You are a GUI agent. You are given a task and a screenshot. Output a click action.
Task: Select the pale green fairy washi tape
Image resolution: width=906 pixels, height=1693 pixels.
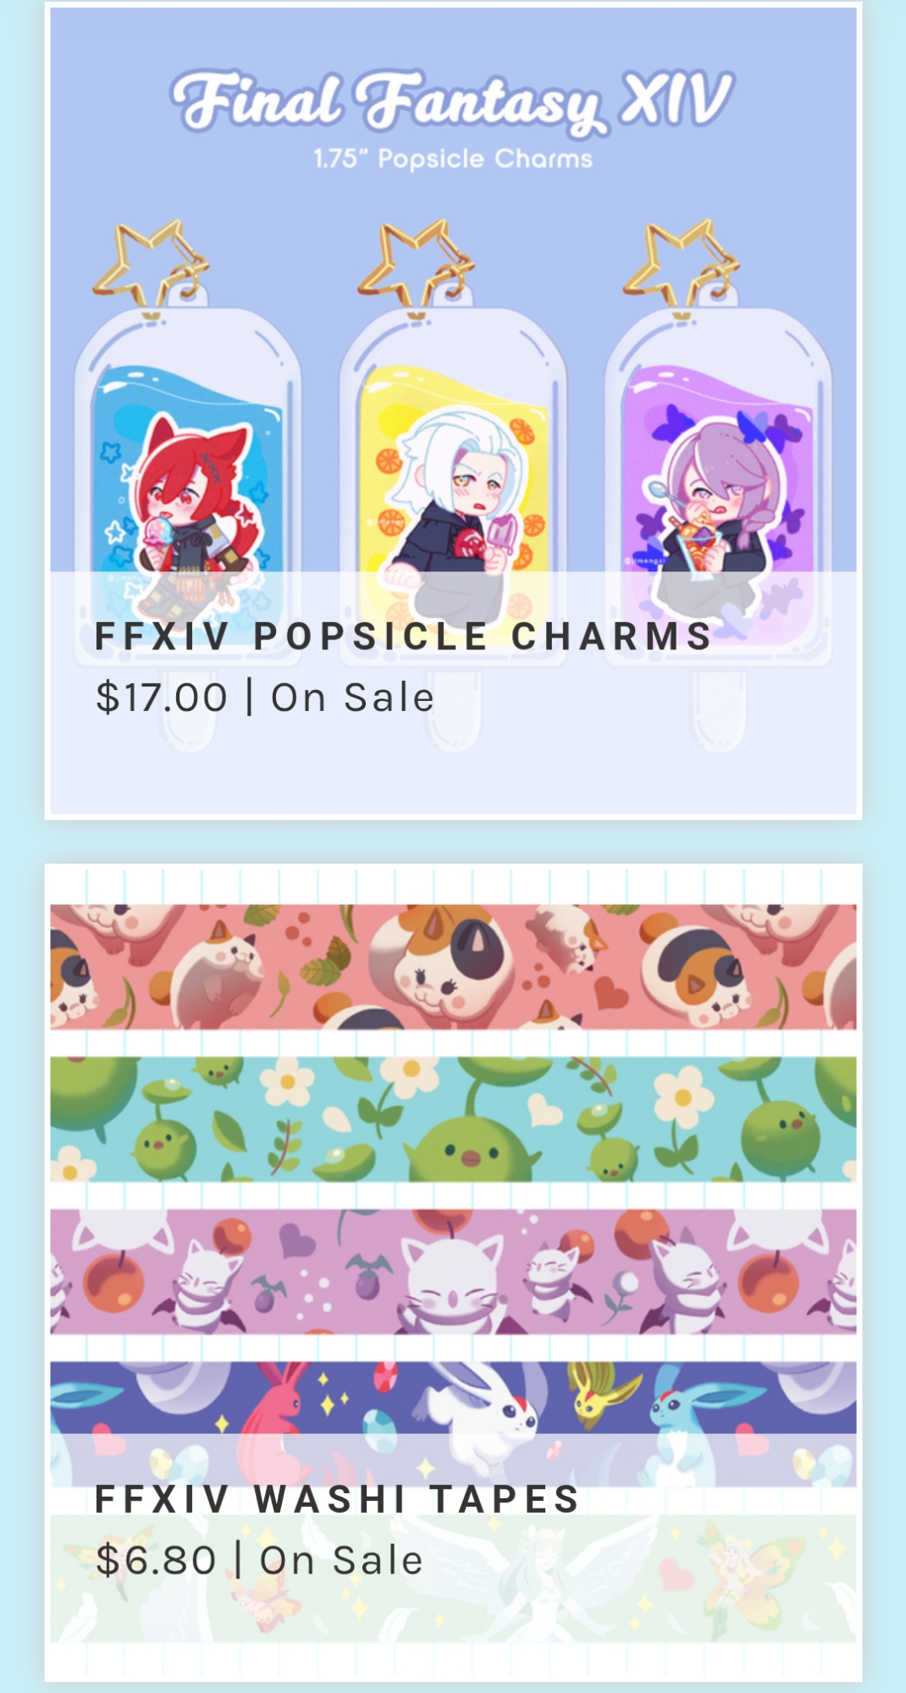(453, 1578)
